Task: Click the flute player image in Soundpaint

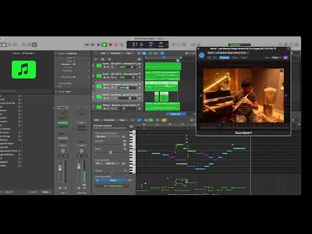Action: click(x=243, y=96)
